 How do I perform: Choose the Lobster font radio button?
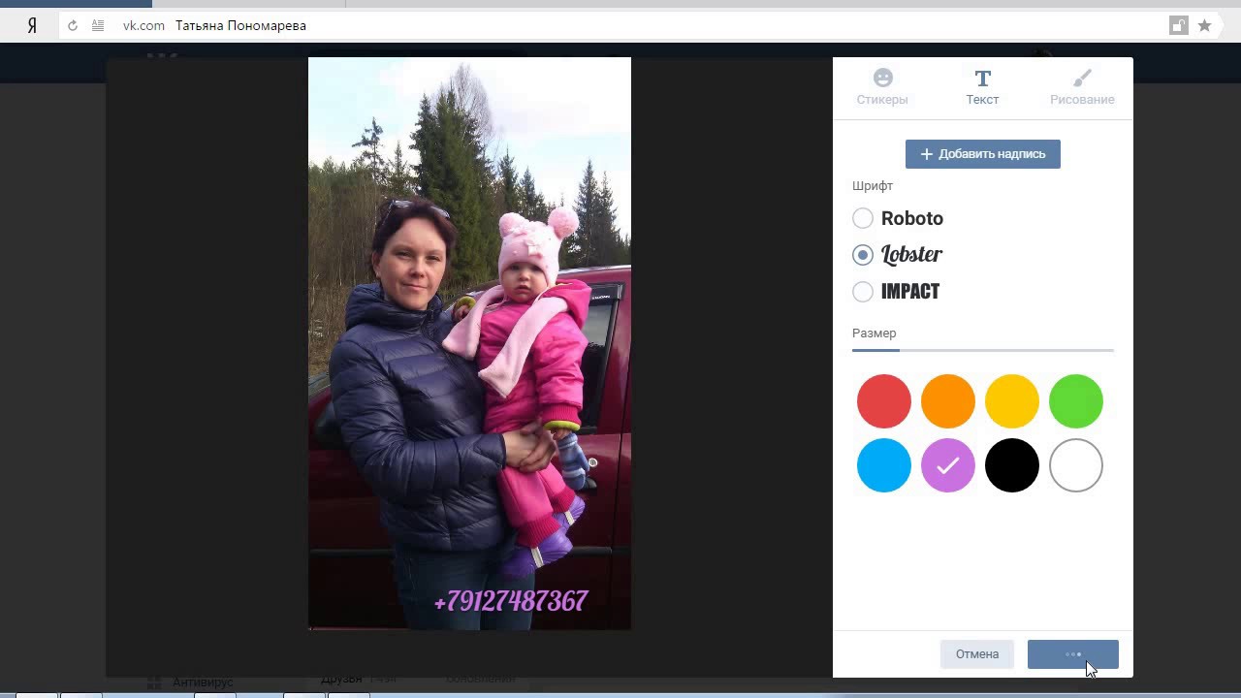pos(863,255)
